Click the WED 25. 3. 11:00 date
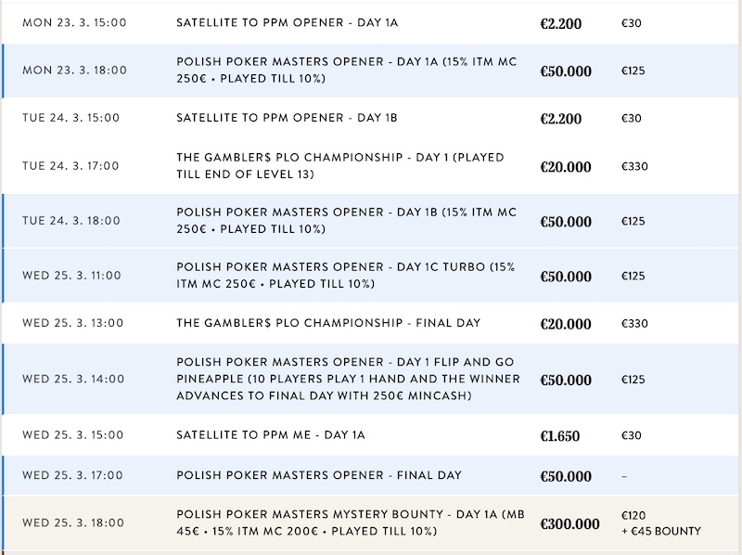 tap(71, 276)
